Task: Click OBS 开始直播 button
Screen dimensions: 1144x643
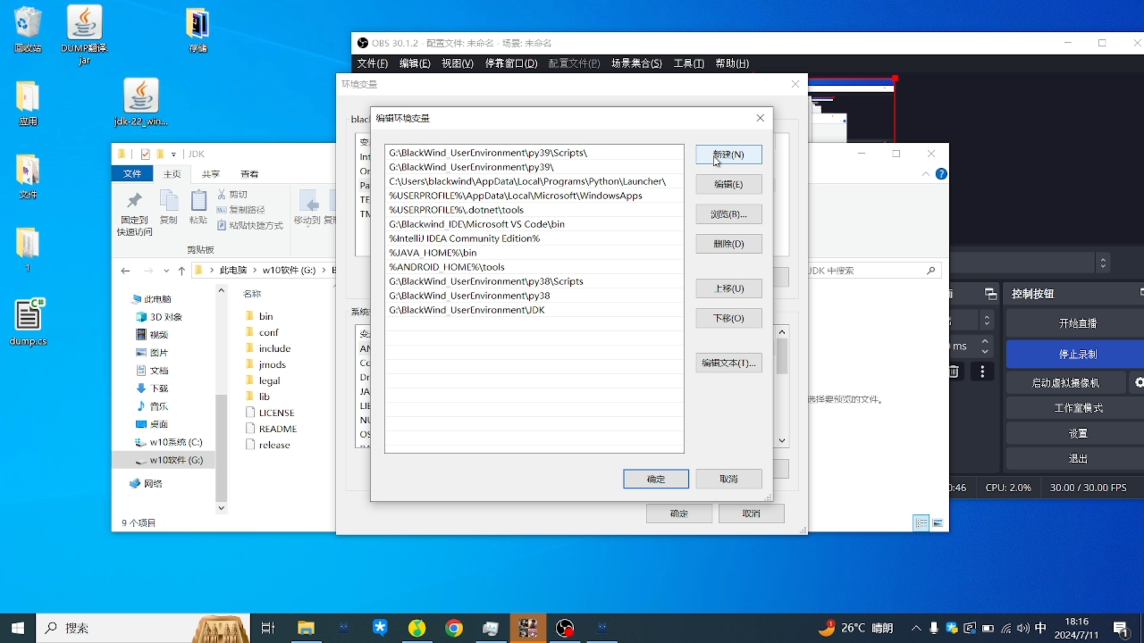Action: [x=1077, y=323]
